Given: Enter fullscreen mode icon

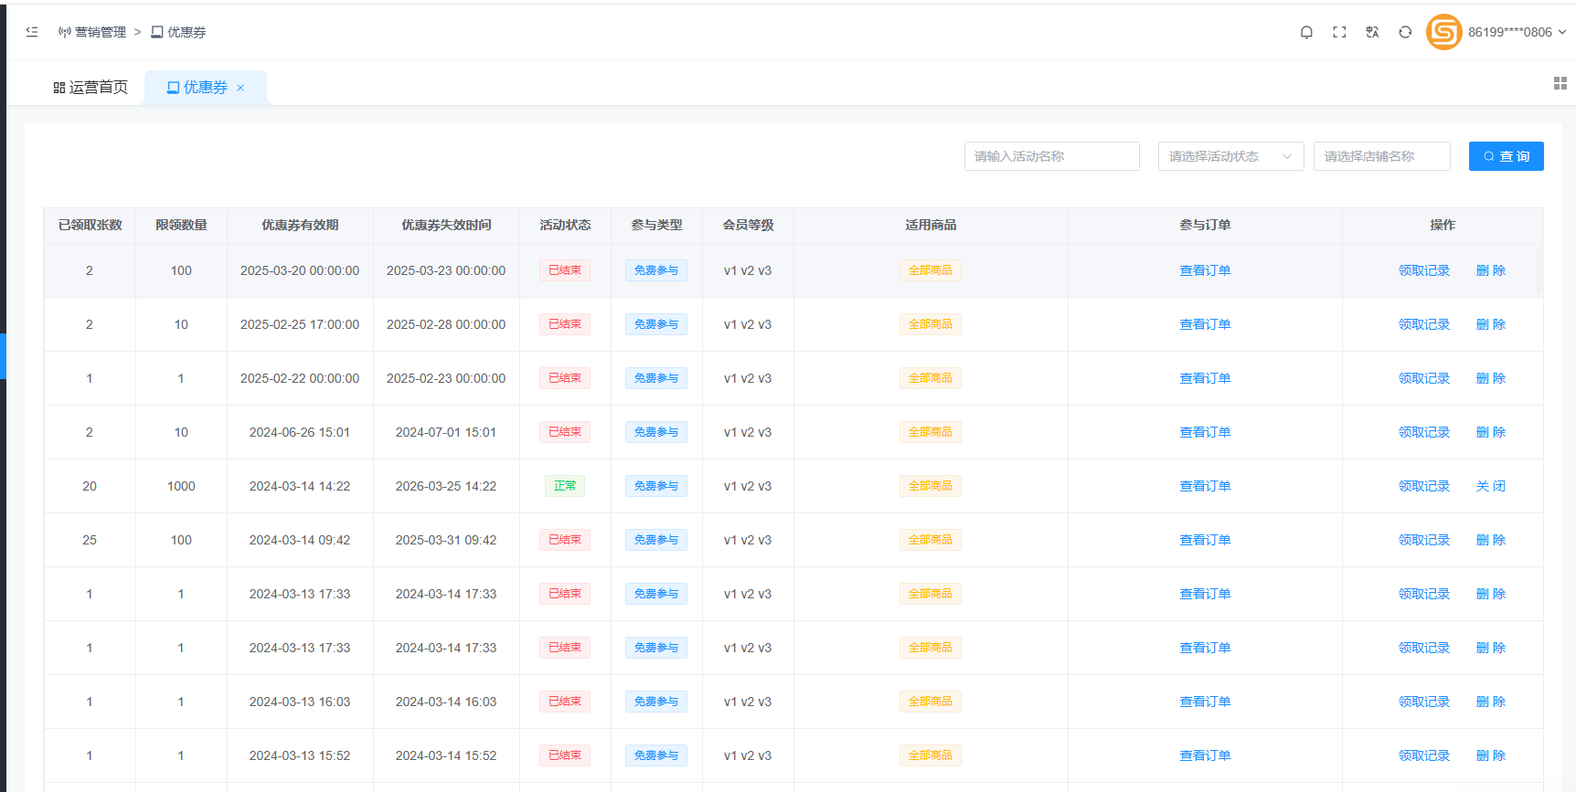Looking at the screenshot, I should (1339, 32).
